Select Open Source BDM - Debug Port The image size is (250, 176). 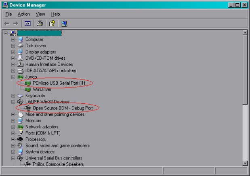(x=63, y=108)
